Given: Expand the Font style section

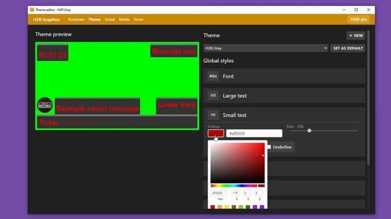Looking at the screenshot, I should point(284,76).
